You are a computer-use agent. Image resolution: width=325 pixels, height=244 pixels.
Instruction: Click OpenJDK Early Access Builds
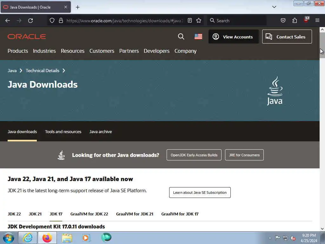tap(194, 155)
